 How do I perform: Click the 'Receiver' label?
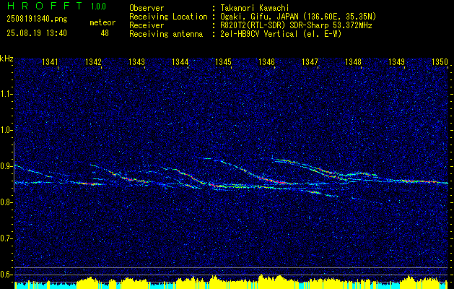(x=147, y=25)
